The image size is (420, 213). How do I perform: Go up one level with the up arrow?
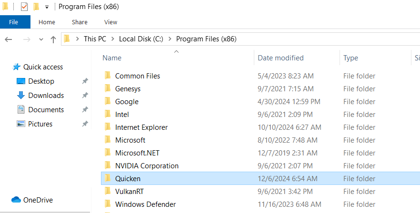tap(53, 39)
